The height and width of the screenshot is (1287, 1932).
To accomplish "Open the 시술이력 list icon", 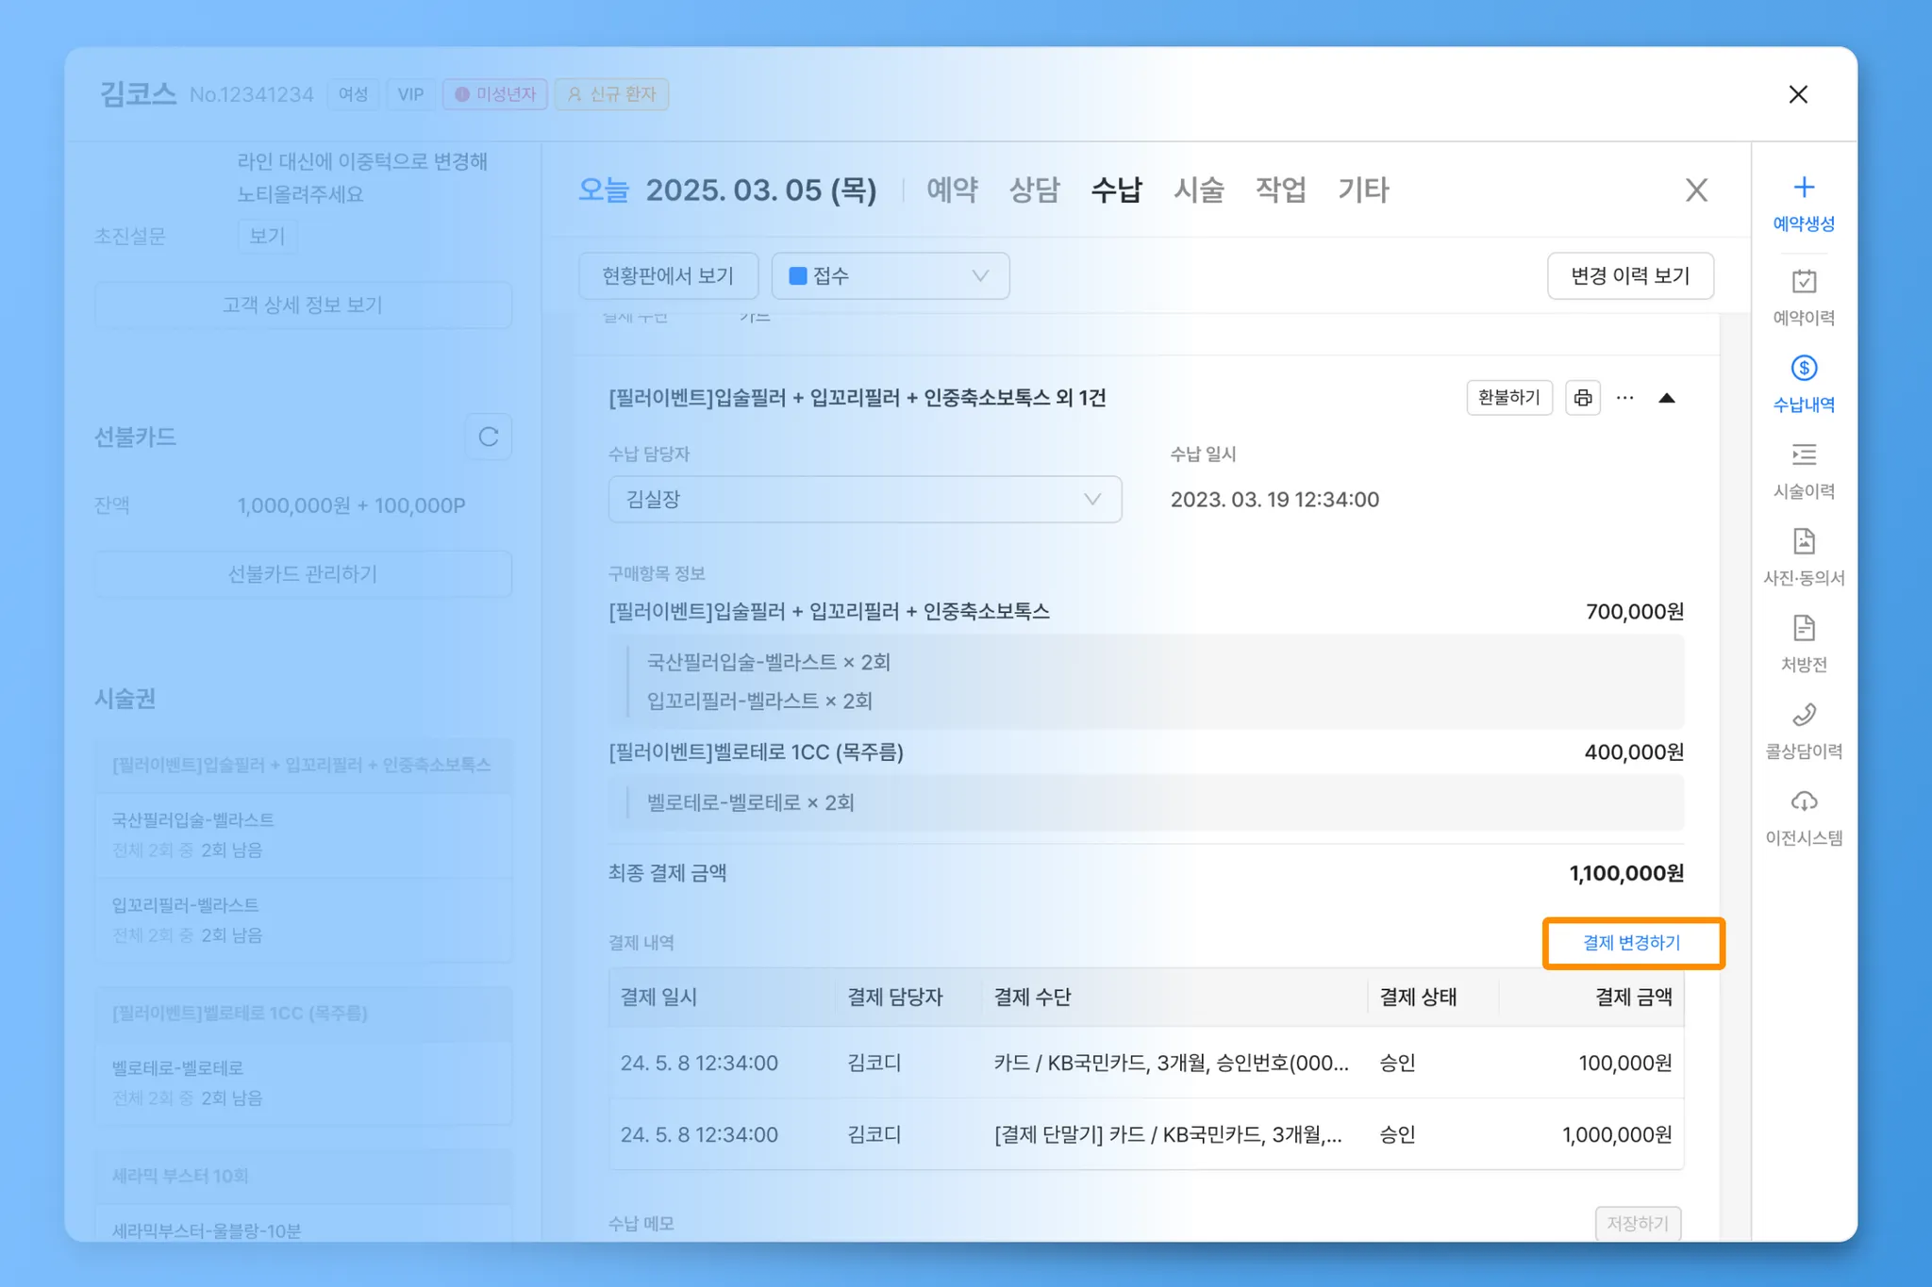I will [x=1803, y=455].
